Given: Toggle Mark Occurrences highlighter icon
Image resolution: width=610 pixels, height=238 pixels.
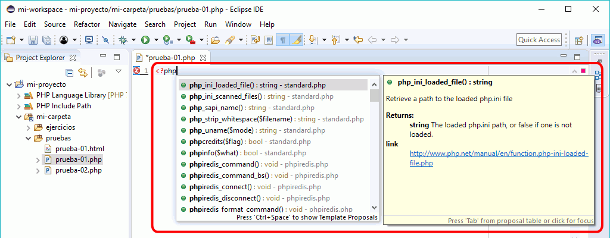Looking at the screenshot, I should (x=295, y=40).
